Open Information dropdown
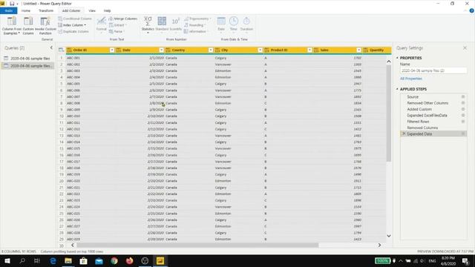The image size is (475, 267). [x=196, y=31]
